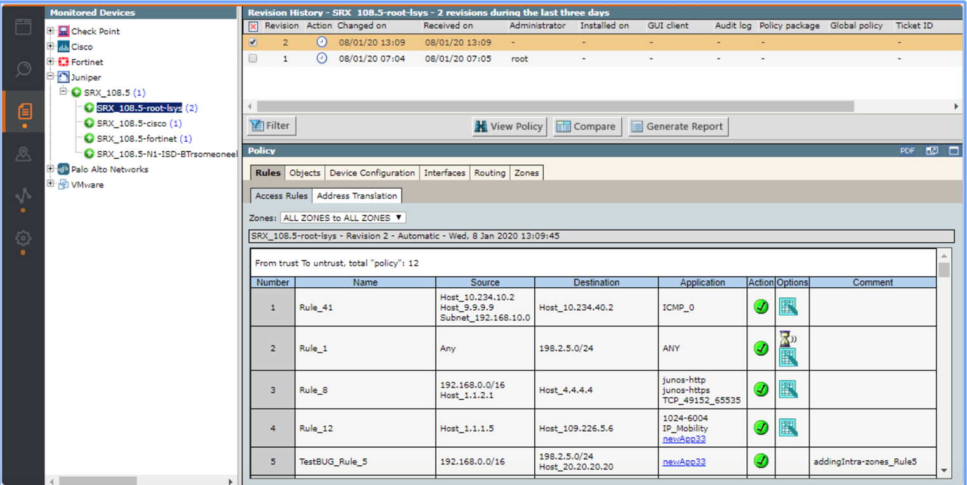Open the map/topology icon in sidebar
The width and height of the screenshot is (967, 485).
[23, 152]
